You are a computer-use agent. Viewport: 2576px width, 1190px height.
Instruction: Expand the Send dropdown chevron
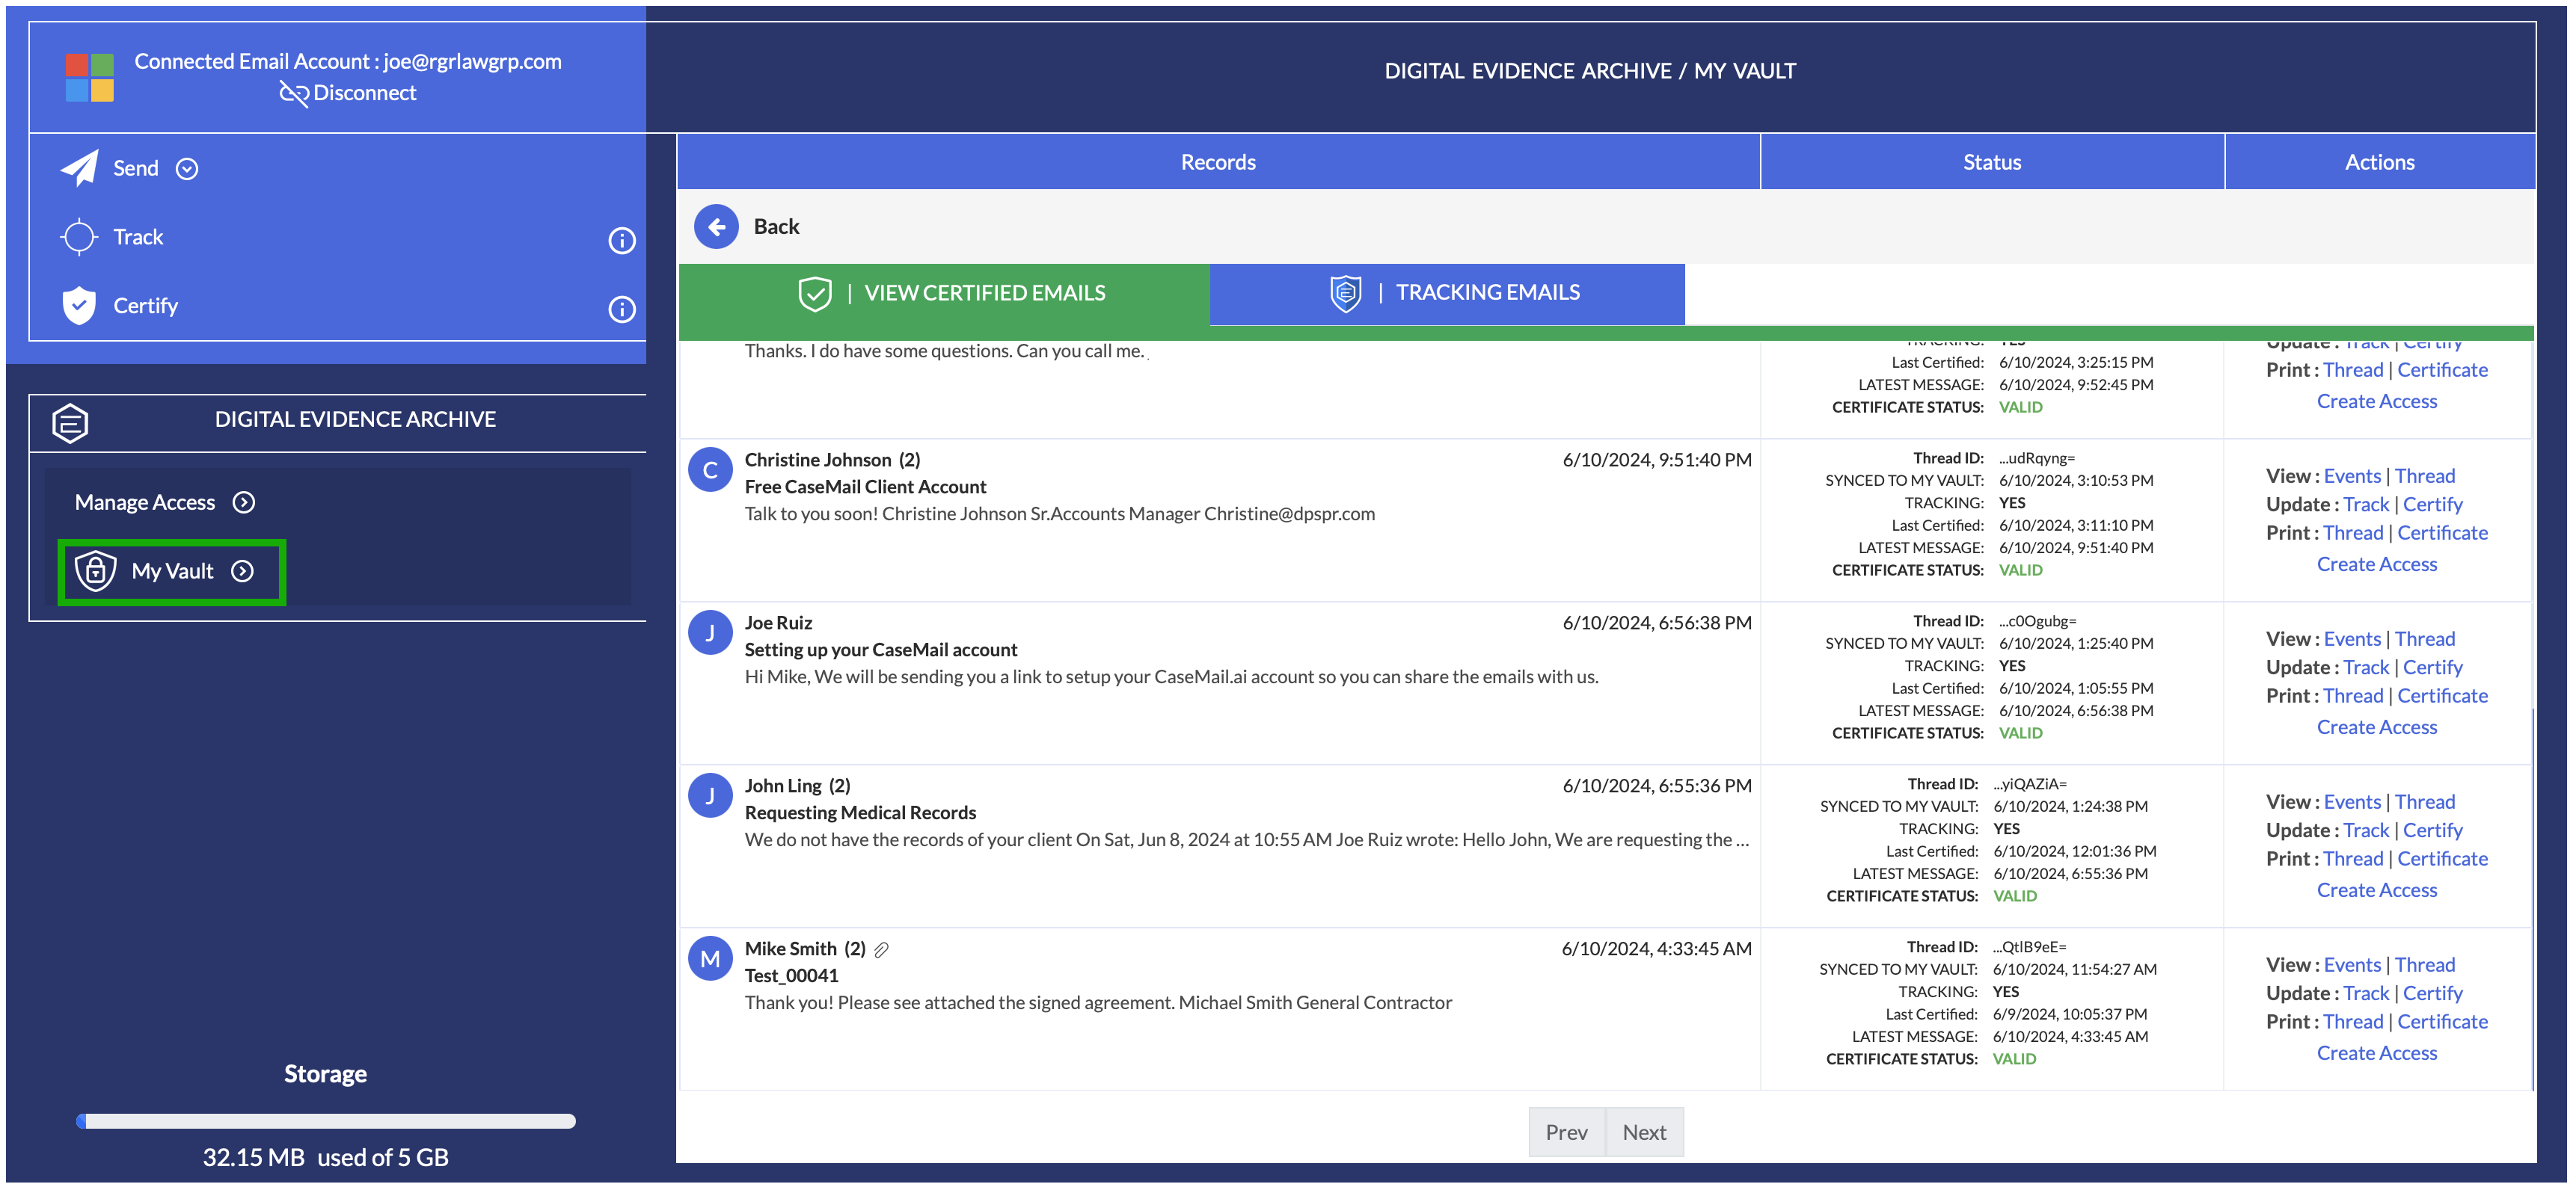point(187,169)
